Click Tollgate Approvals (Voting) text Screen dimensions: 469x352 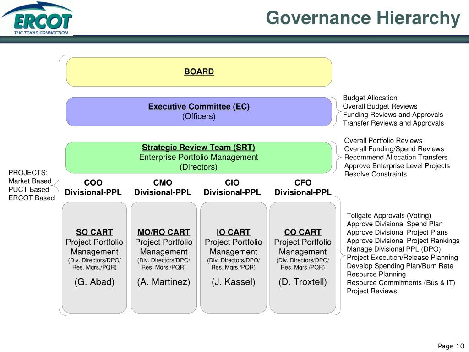click(x=389, y=215)
